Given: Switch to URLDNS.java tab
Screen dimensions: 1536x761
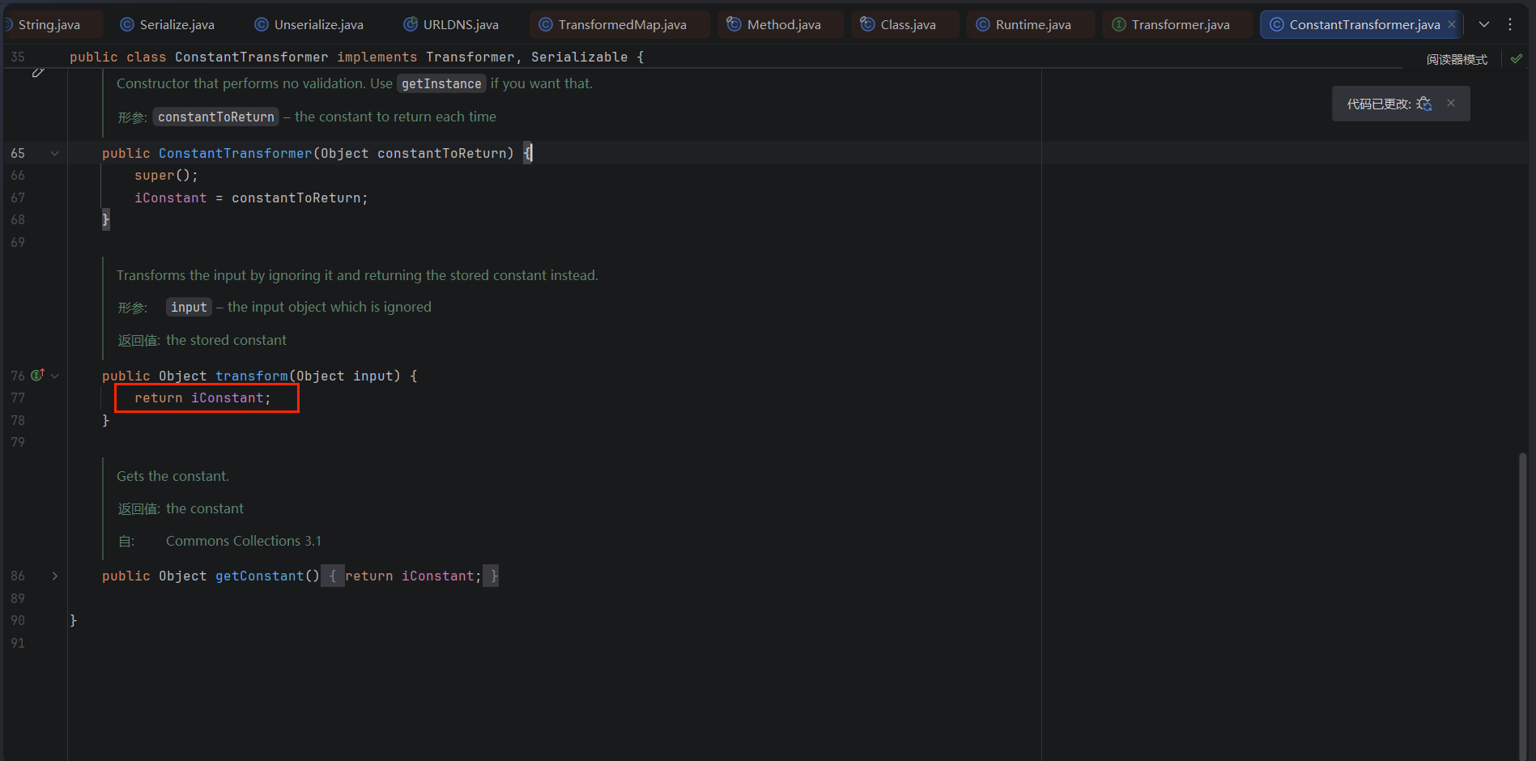Looking at the screenshot, I should click(x=451, y=25).
